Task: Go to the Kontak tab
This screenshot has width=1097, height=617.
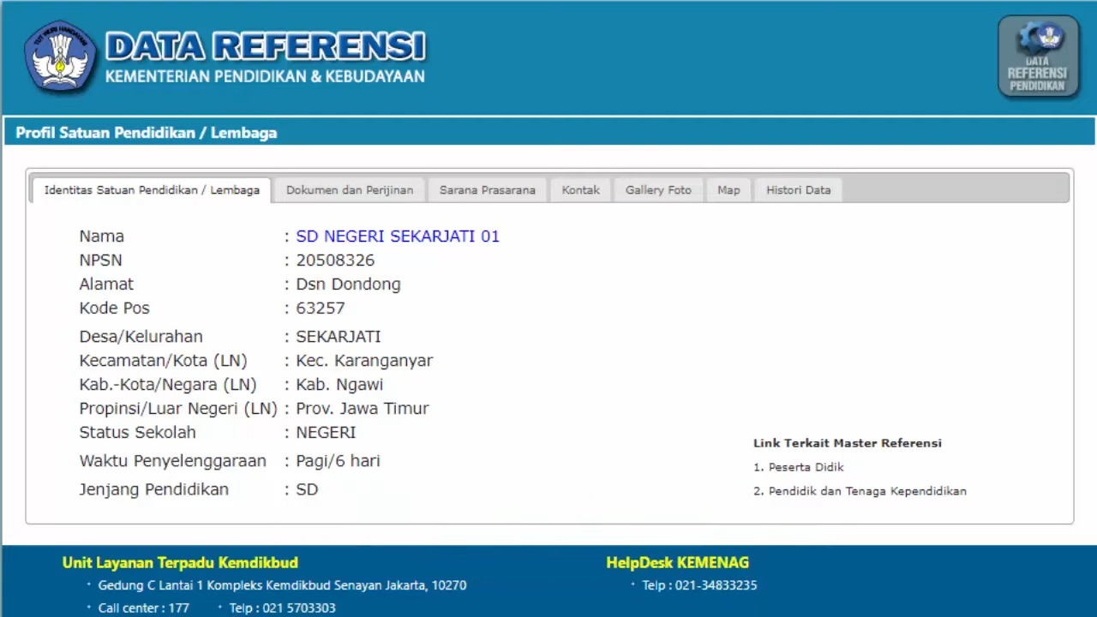Action: pos(580,190)
